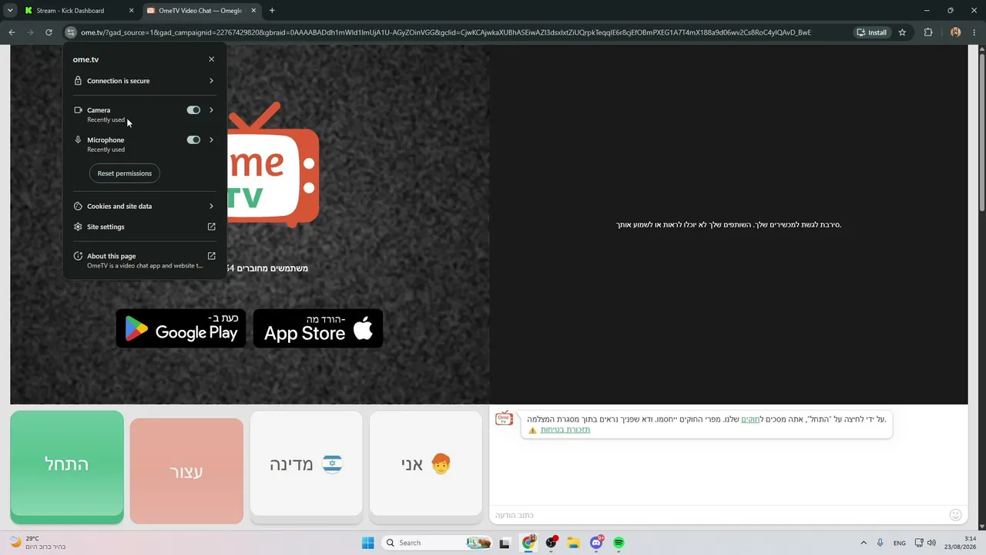Close the Kick Dashboard tab
Image resolution: width=986 pixels, height=555 pixels.
click(131, 11)
